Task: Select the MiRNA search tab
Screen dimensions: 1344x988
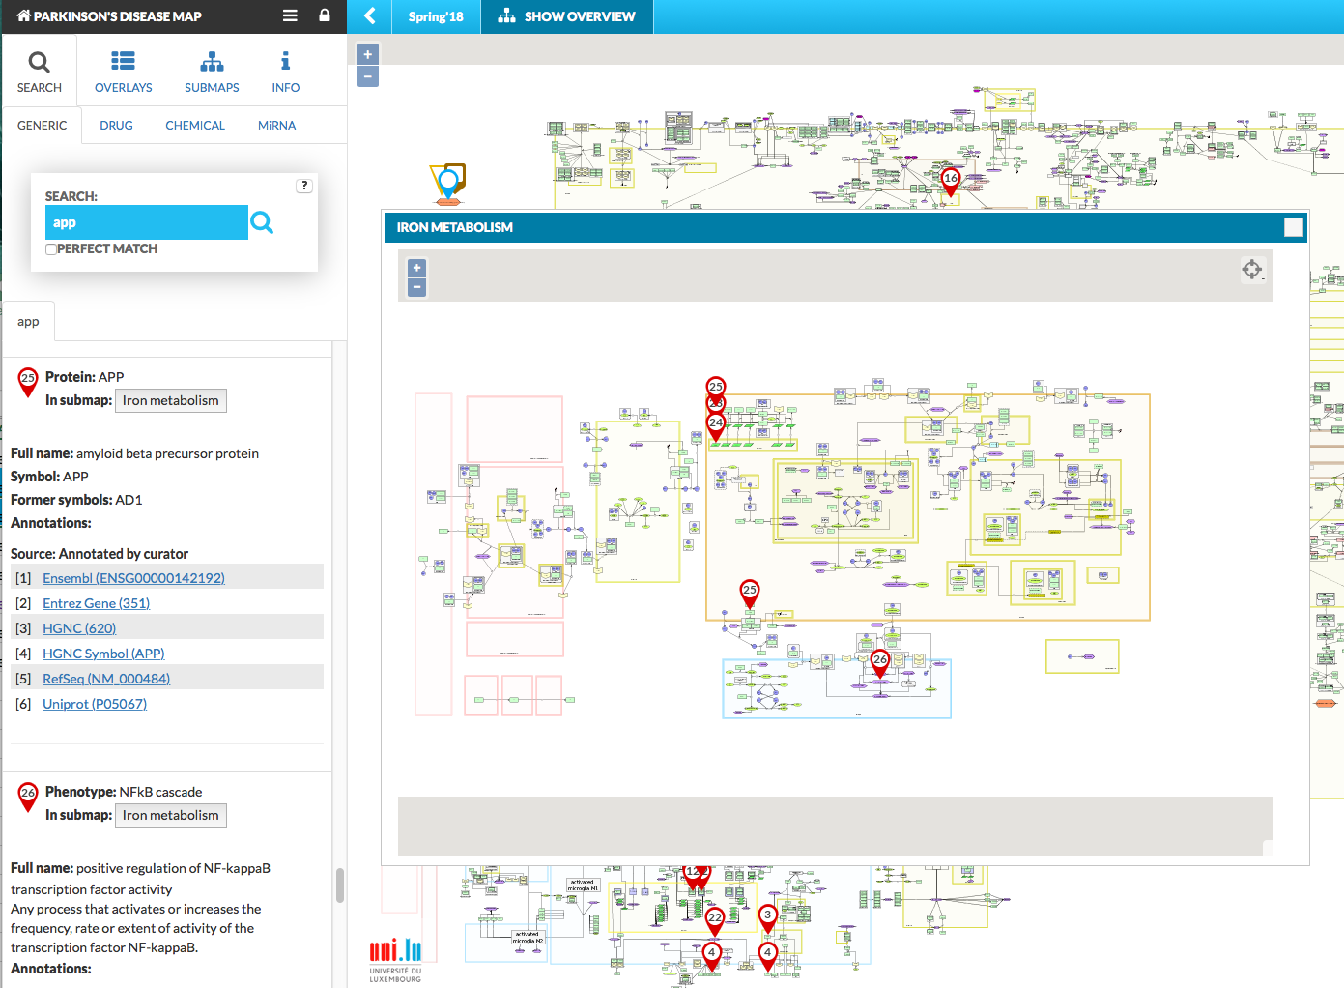Action: (276, 126)
